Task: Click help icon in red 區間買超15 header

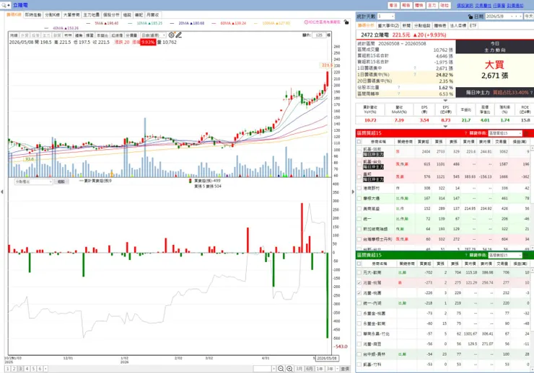Action: coord(465,133)
